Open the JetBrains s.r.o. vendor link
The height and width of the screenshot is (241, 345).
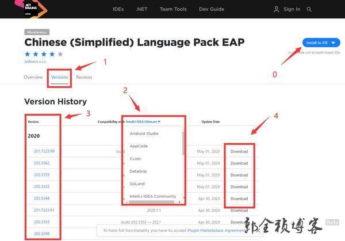click(35, 62)
